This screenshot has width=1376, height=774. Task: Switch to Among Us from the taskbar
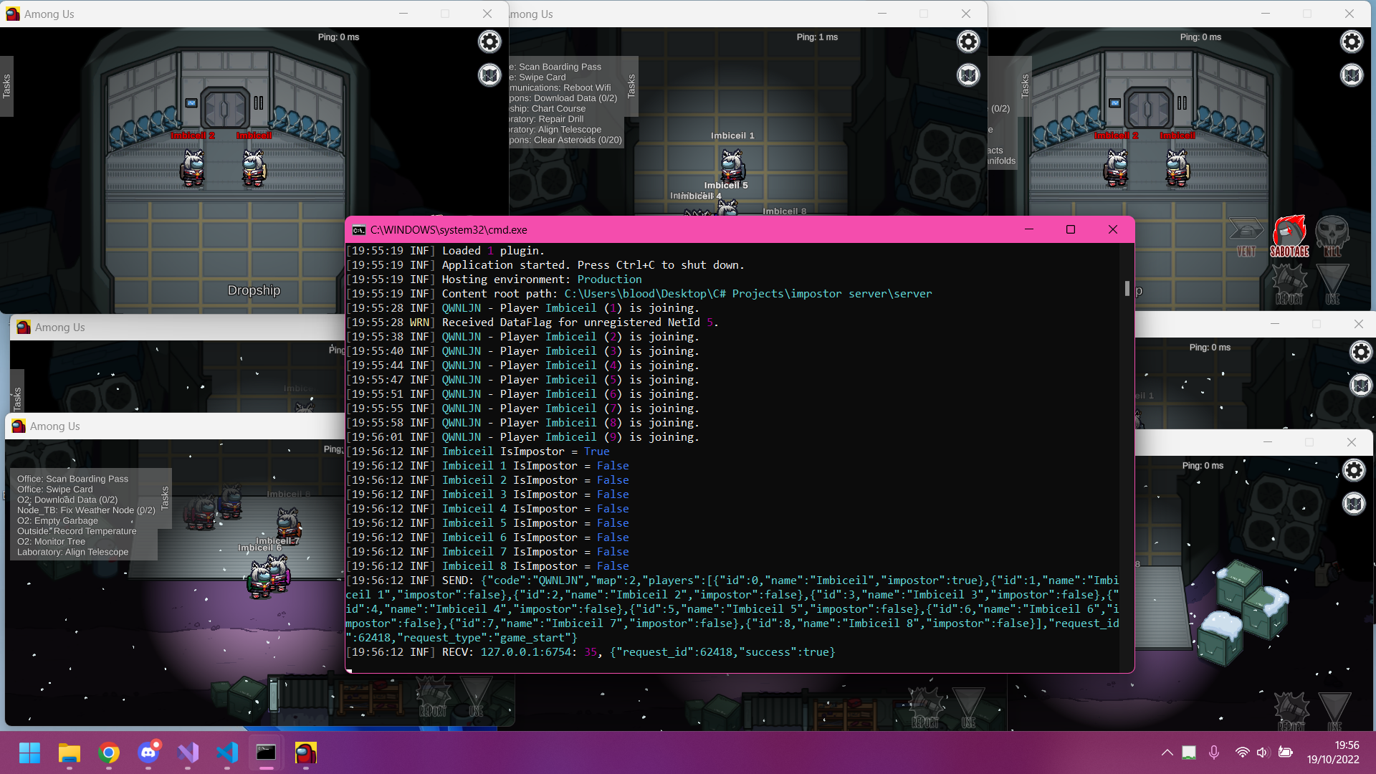coord(306,752)
